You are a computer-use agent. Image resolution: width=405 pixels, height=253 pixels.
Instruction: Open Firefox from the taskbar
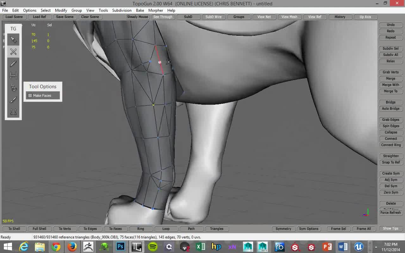72,247
